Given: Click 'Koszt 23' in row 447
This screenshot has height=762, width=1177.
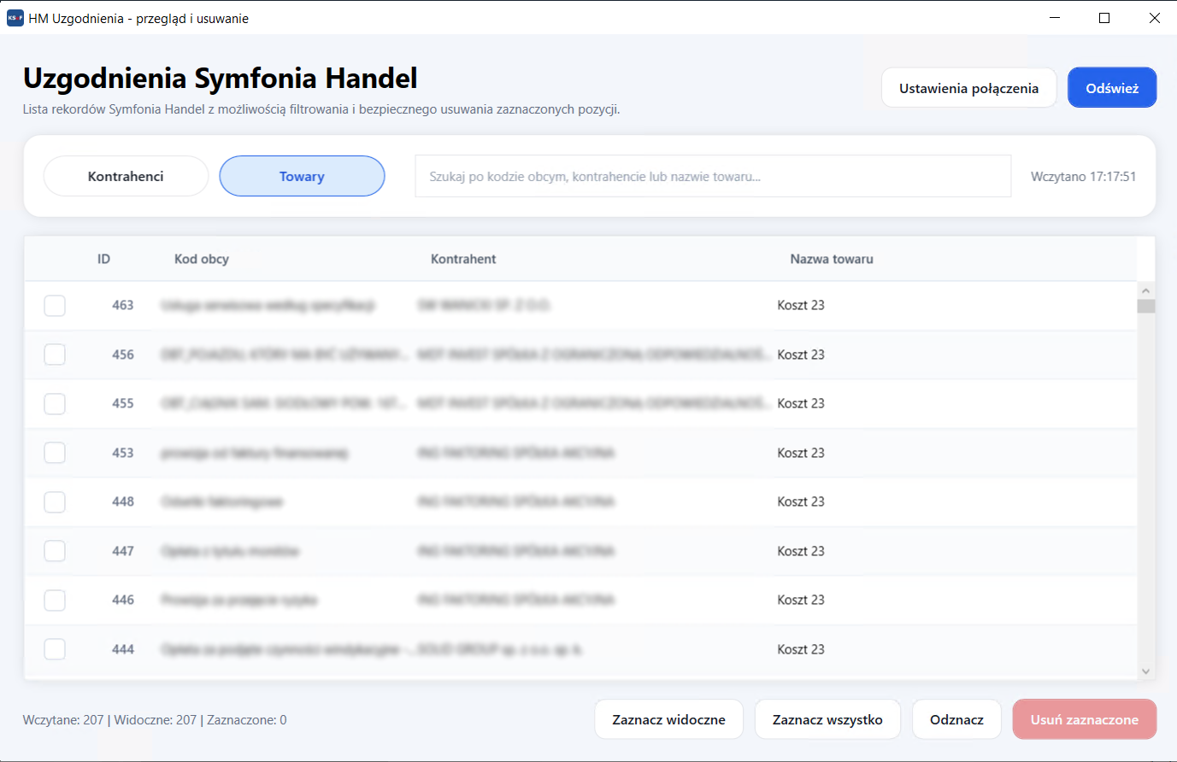Looking at the screenshot, I should pyautogui.click(x=801, y=551).
